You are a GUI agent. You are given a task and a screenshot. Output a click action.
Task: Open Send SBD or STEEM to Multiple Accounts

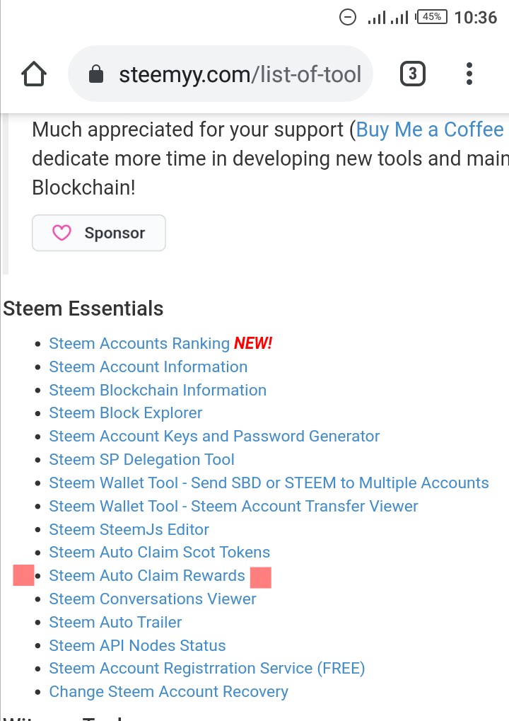269,483
